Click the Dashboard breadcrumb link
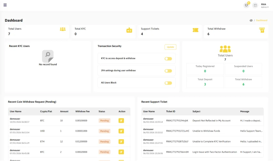The image size is (273, 161). pos(262,20)
